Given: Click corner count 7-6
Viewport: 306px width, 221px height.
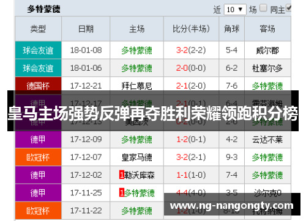Looking at the screenshot, I should pos(231,85).
